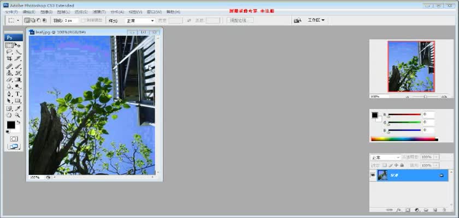Viewport: 459px width, 218px height.
Task: Select the Crop tool
Action: click(x=9, y=59)
